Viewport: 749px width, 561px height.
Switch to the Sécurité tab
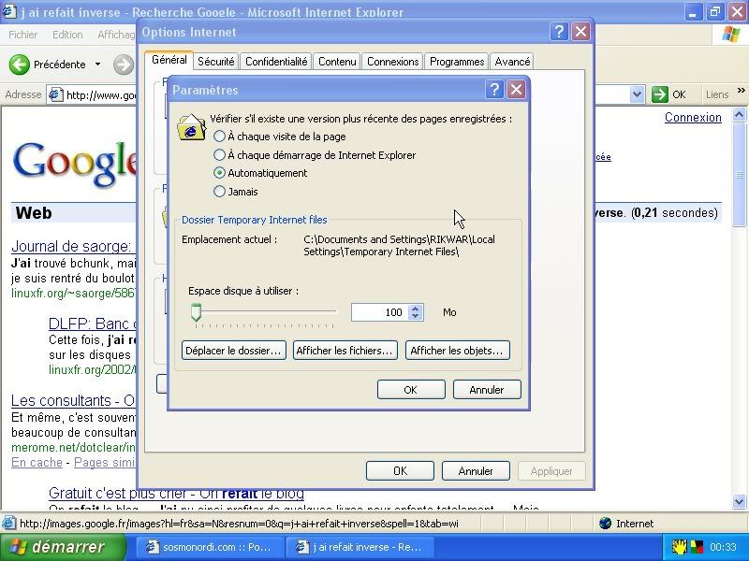(216, 62)
